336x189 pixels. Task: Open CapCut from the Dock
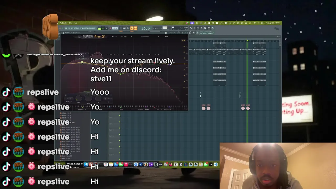(176, 165)
